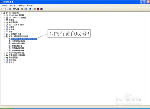
Task: Expand the 鼠标和其它指针设备 node
Action: (4, 53)
